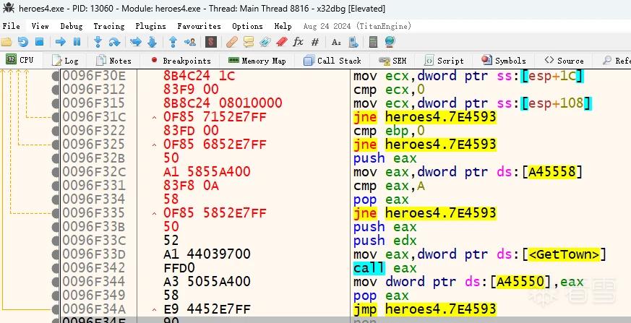Select 'mov eax,dword ptr ds:[<GetTown>]' instruction
Screen dimensions: 631x323
tap(480, 254)
